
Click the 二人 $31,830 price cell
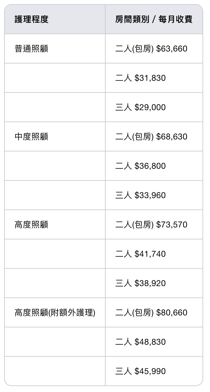coord(140,78)
